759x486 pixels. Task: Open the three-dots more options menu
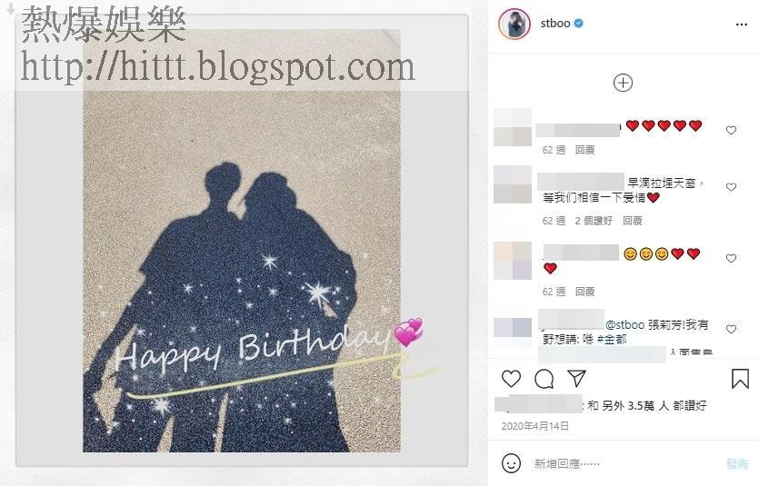coord(742,25)
